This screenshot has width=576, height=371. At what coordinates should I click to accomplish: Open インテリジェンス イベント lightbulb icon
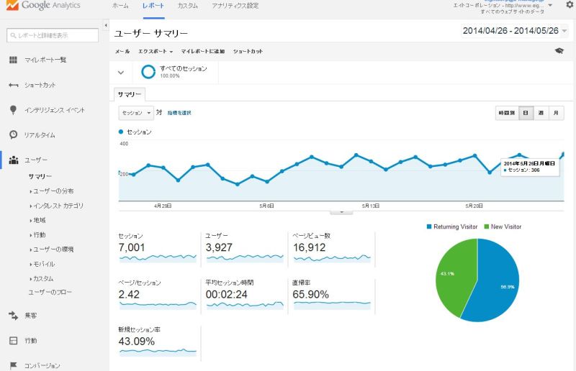(13, 110)
